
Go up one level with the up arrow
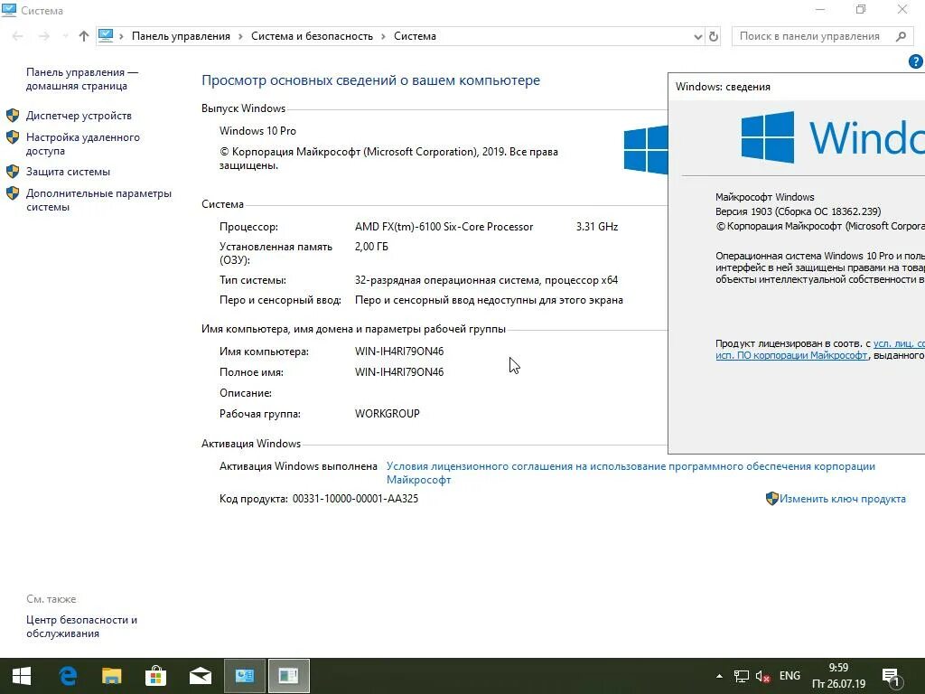84,36
